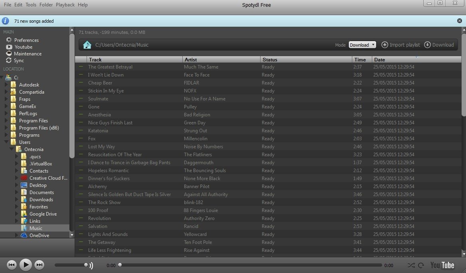The image size is (466, 273).
Task: Select the track Nice Guys Finish Last
Action: pos(110,123)
